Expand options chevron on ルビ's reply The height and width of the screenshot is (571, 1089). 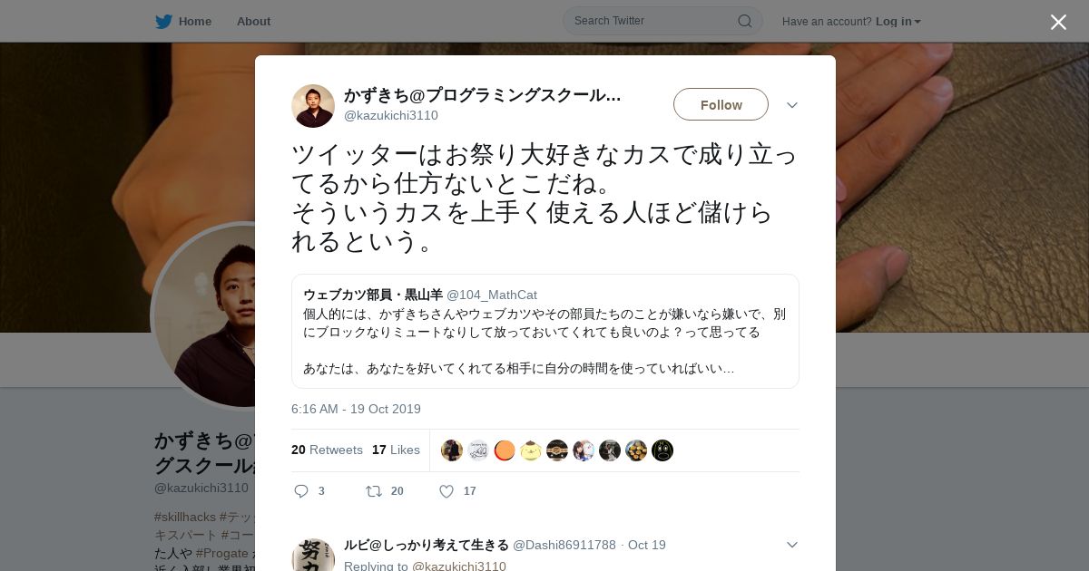click(792, 545)
